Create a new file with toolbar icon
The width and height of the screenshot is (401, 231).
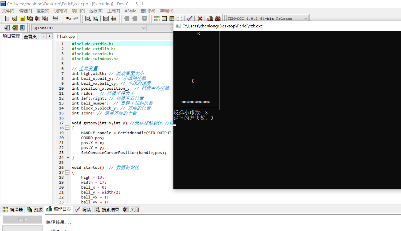7,18
